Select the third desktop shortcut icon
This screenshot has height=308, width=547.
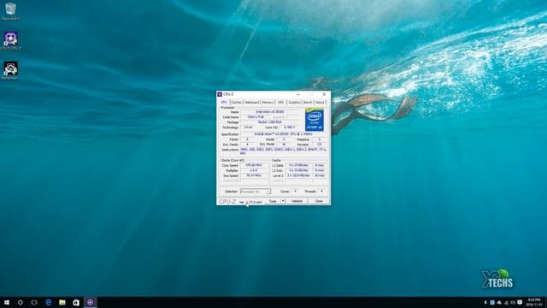[10, 70]
